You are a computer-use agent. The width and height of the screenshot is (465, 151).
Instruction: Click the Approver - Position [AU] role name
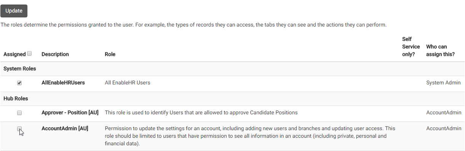click(x=70, y=112)
